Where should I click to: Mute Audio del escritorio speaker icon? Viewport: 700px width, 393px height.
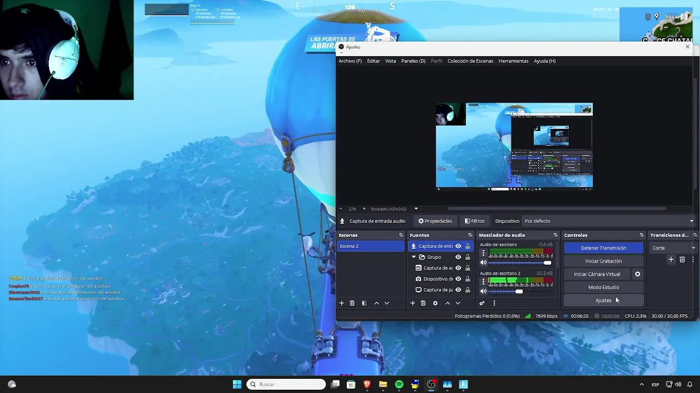tap(483, 263)
